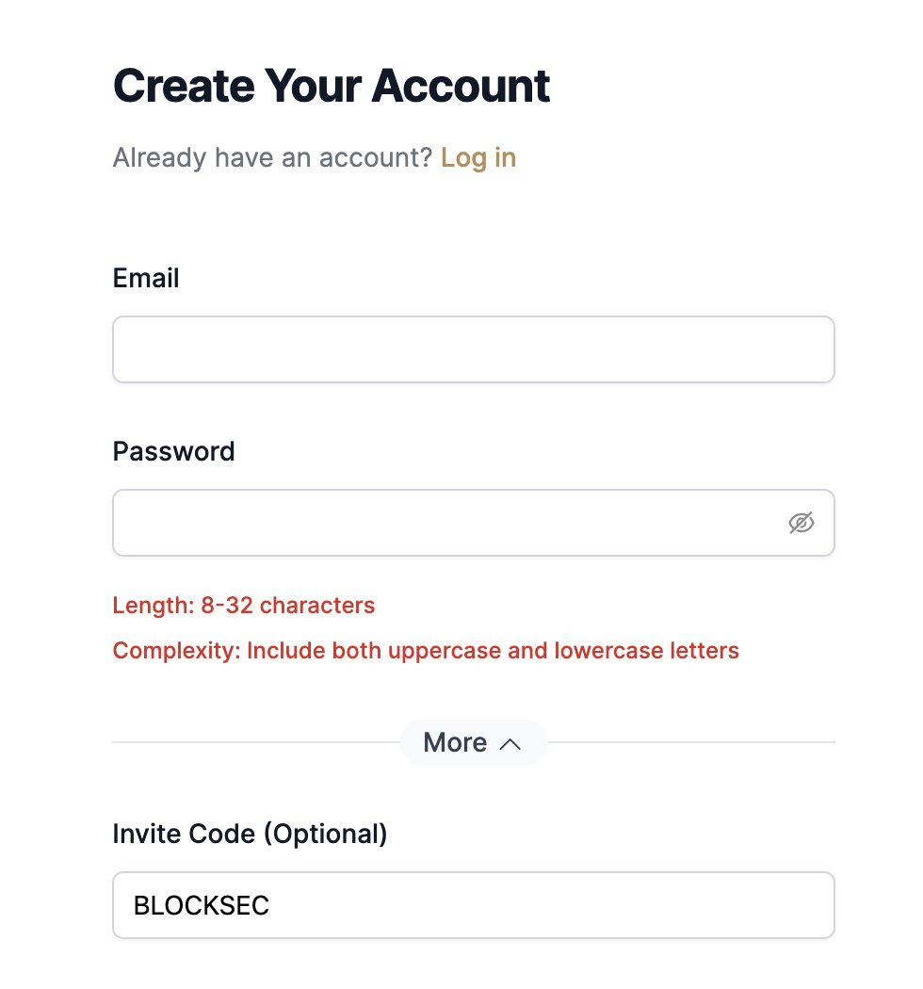Click the Create Your Account heading
Viewport: 923px width, 989px height.
click(x=332, y=85)
